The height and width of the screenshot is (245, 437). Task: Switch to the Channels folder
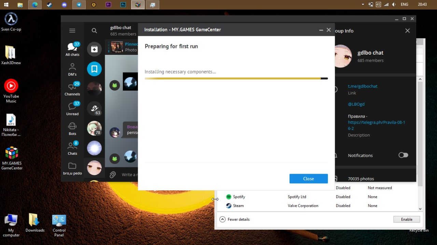coord(72,89)
